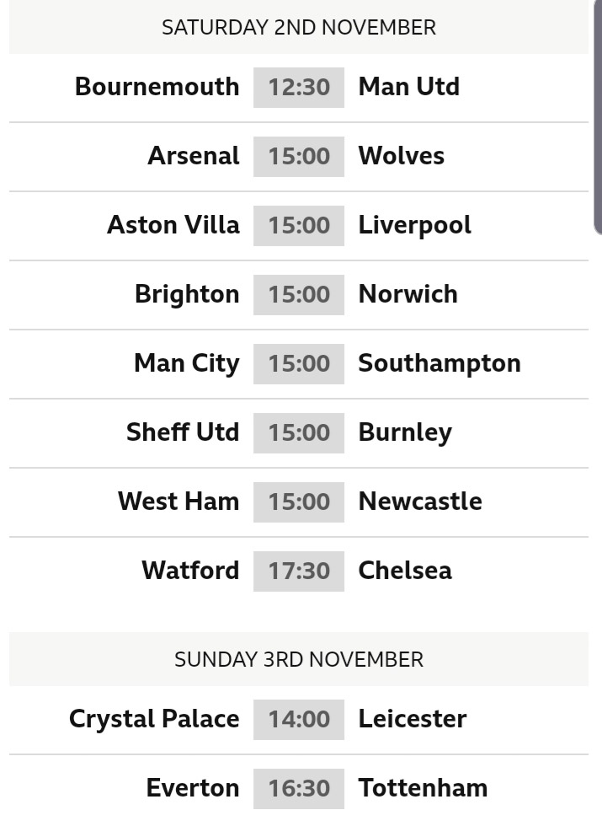Open Crystal Palace team link
This screenshot has height=826, width=602.
click(x=154, y=720)
